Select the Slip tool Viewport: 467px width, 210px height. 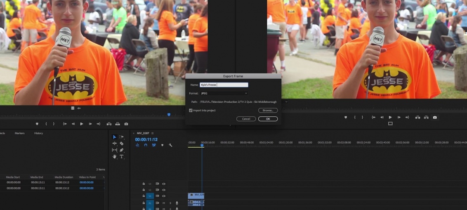114,150
